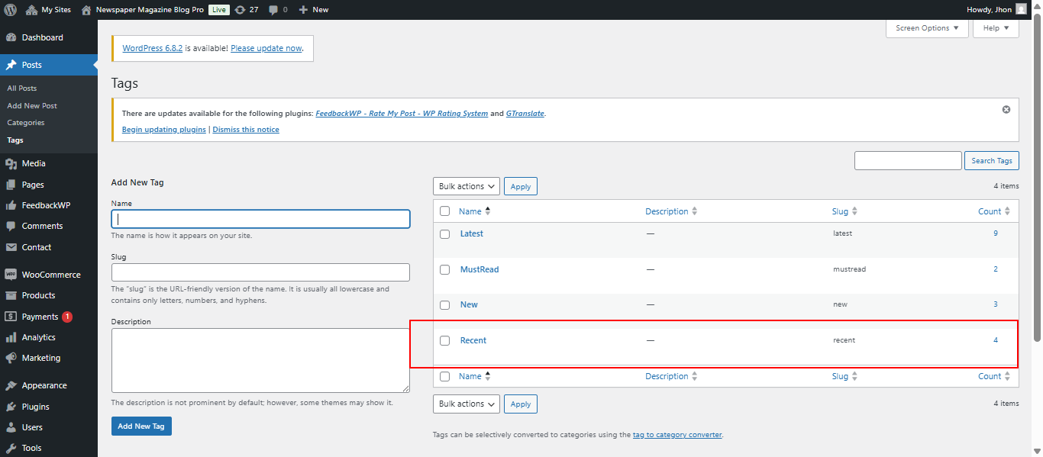Open Categories submenu

pos(26,123)
